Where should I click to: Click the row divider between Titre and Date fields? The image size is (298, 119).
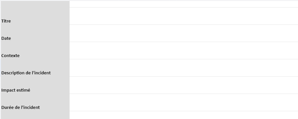pyautogui.click(x=184, y=25)
